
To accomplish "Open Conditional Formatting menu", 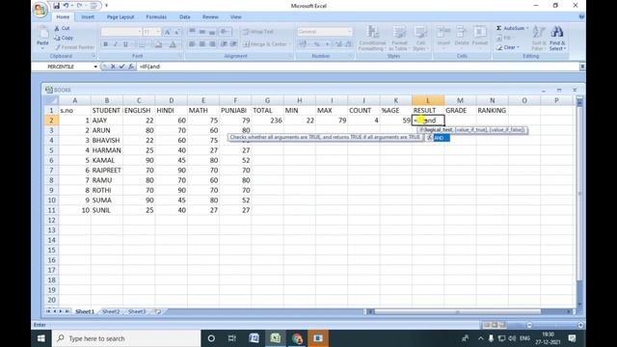I will 372,39.
